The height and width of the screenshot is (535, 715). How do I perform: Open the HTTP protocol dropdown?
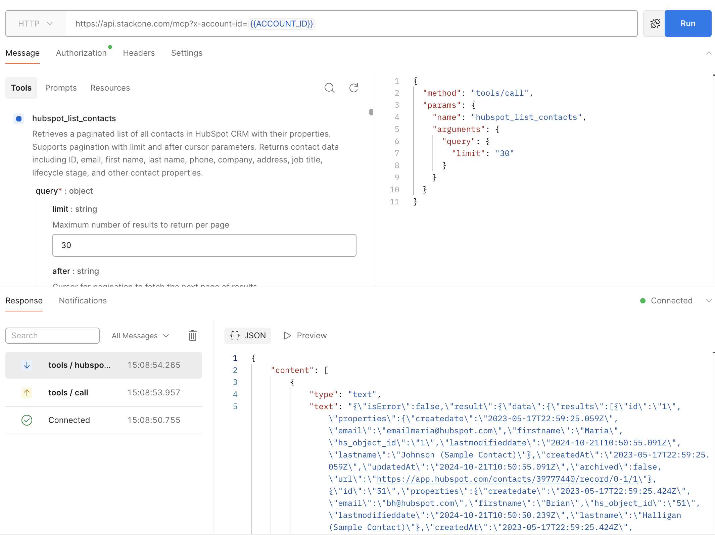(x=35, y=23)
